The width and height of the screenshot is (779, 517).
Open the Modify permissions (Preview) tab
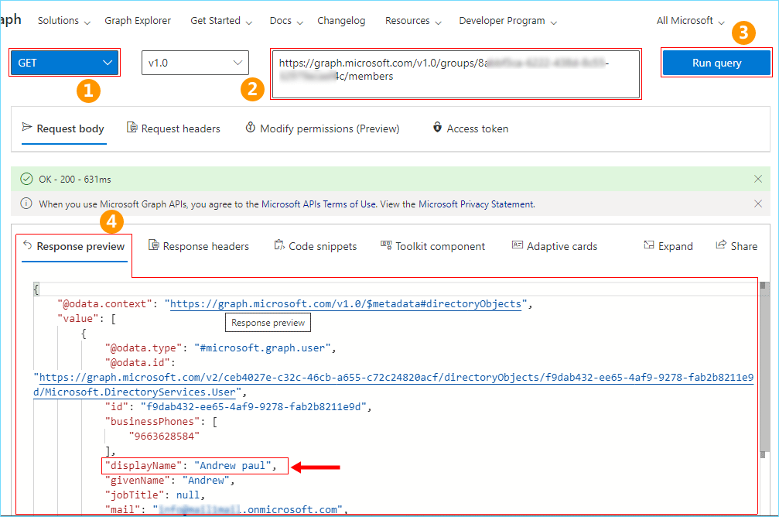click(x=322, y=128)
